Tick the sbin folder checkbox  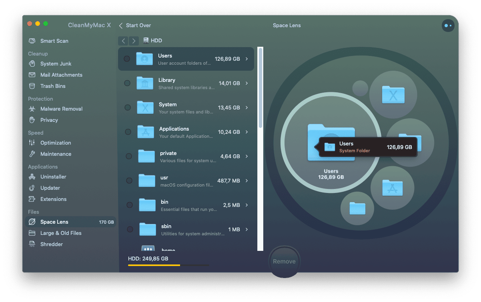point(130,229)
